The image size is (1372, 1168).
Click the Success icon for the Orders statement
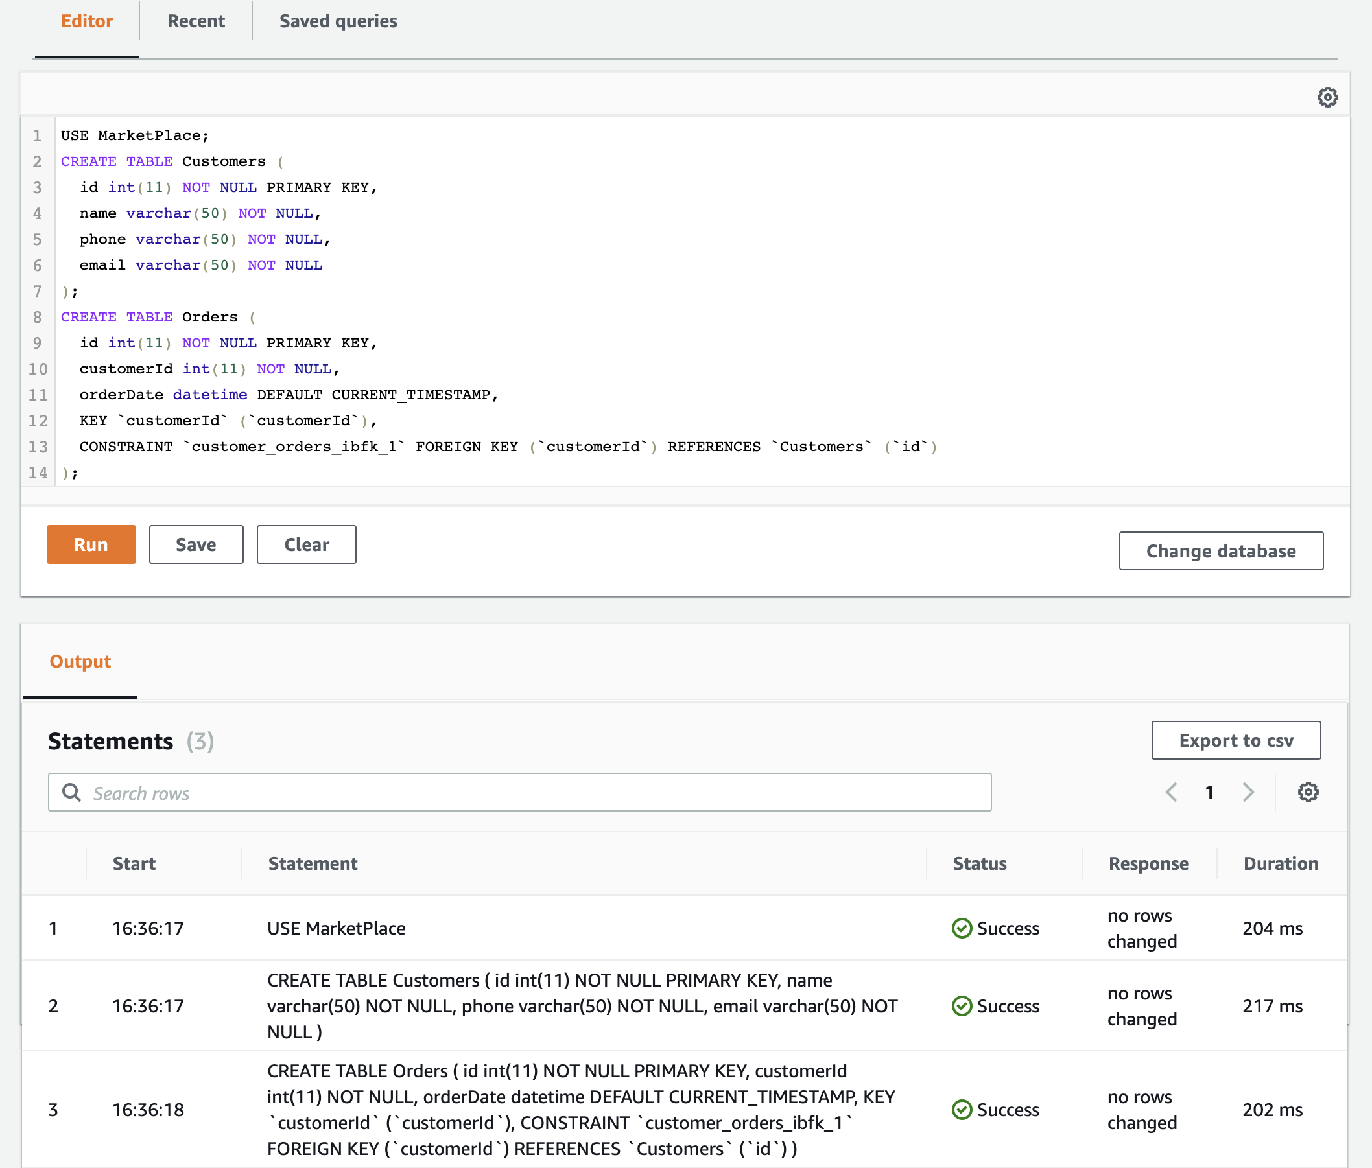pyautogui.click(x=962, y=1110)
